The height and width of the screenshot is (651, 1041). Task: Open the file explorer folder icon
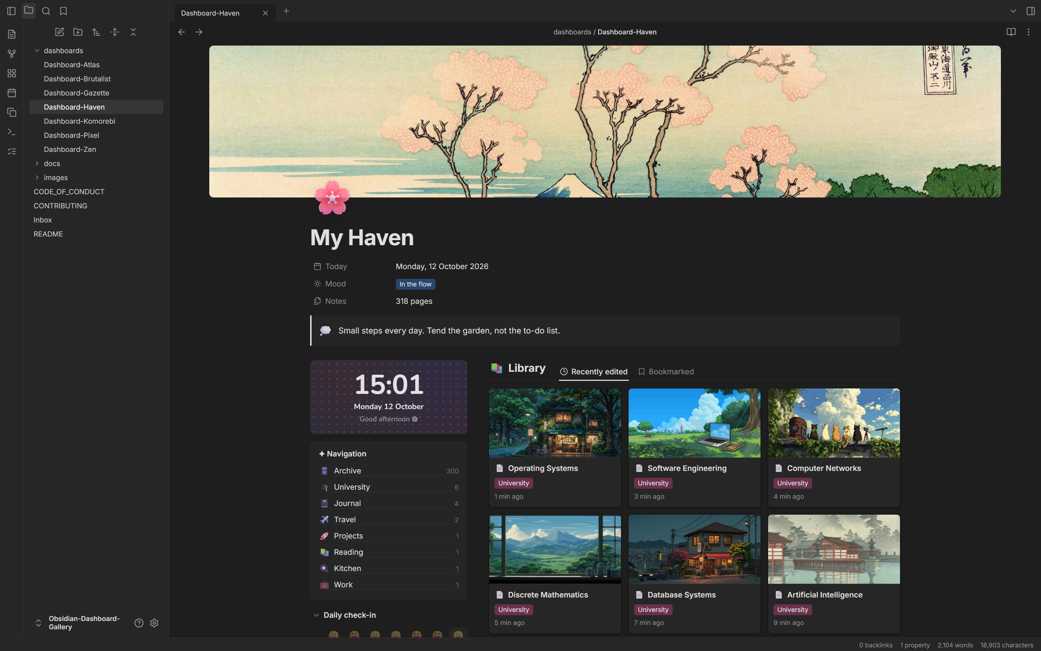pos(29,11)
